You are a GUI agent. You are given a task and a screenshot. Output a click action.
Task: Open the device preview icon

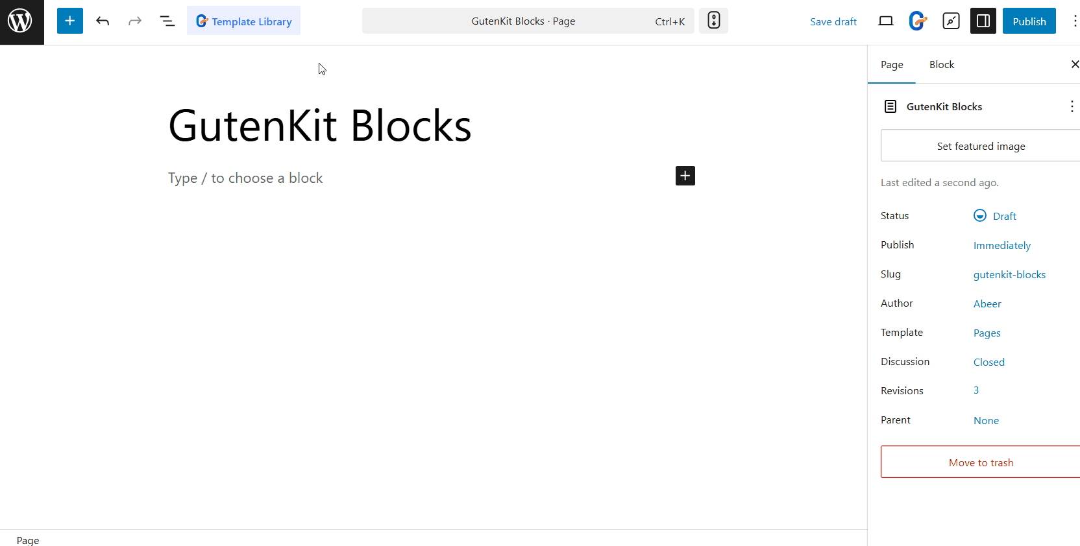tap(885, 21)
